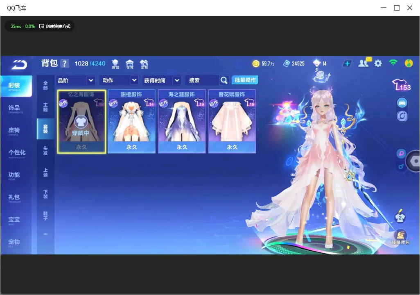Click the 动作 badge on 簪花赋服饰
Viewport: 420px width, 295px height.
[214, 103]
